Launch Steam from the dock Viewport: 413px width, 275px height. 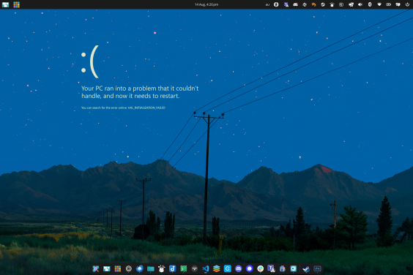point(306,268)
